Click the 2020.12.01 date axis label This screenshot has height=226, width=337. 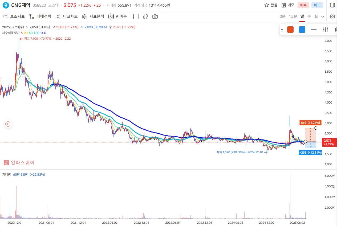click(x=15, y=223)
